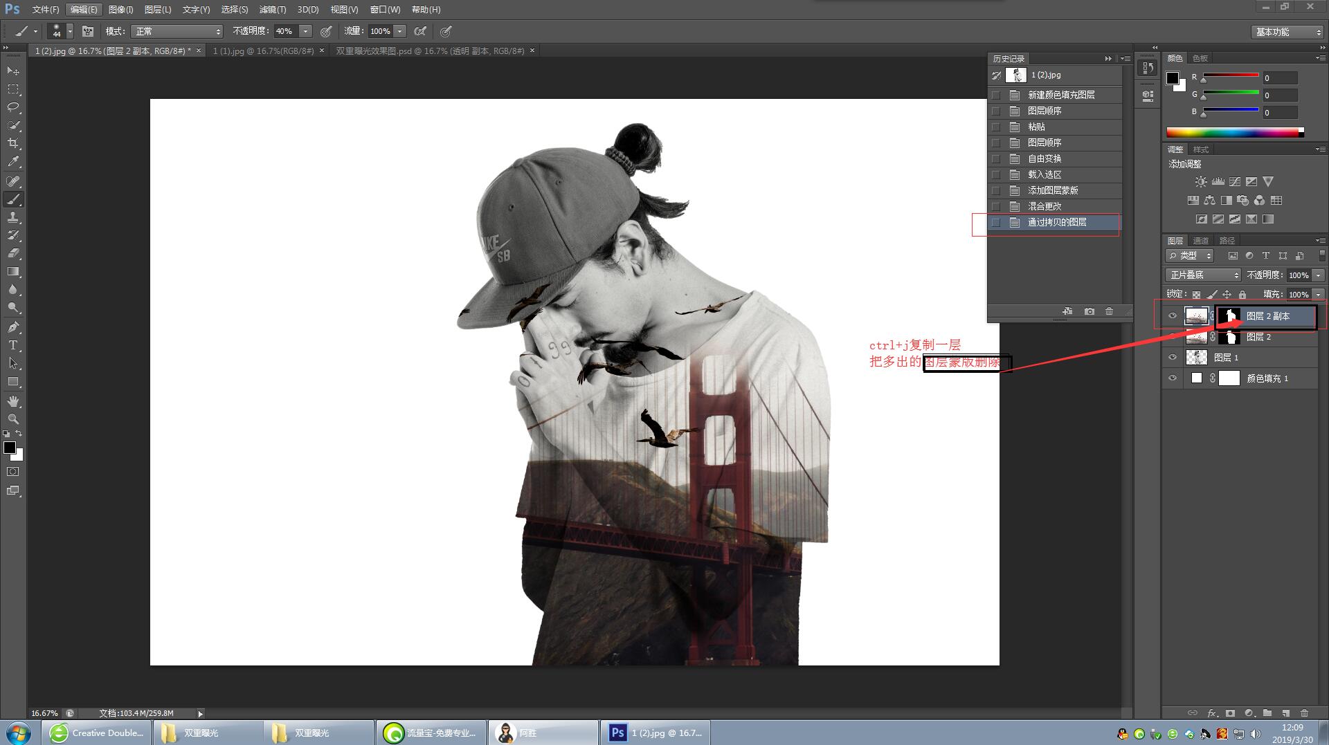This screenshot has height=745, width=1329.
Task: Hide the 颜色填充 1 layer
Action: 1173,378
